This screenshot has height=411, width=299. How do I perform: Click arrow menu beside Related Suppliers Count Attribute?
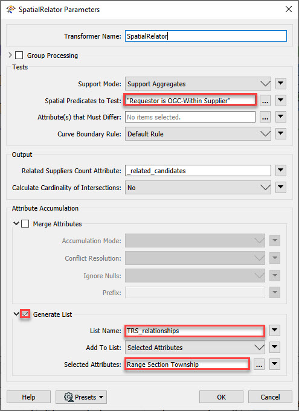pos(281,171)
